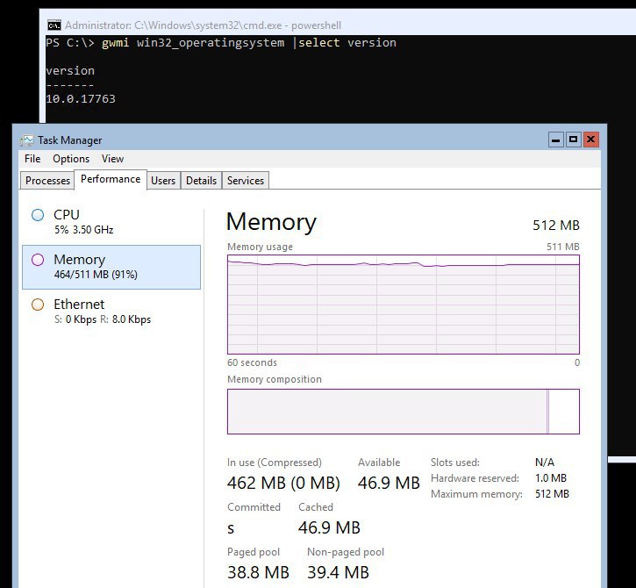Go to the Services tab

coord(246,180)
